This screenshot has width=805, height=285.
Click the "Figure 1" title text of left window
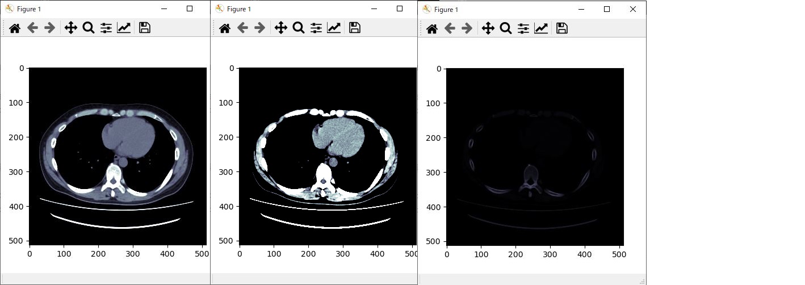pyautogui.click(x=28, y=9)
